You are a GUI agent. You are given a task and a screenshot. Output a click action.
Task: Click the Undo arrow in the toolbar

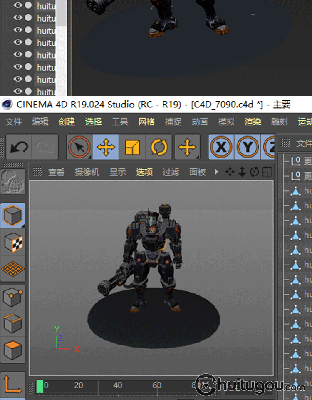[19, 147]
